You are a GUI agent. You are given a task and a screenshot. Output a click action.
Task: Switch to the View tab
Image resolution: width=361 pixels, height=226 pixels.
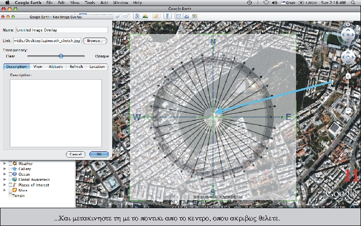(x=38, y=67)
